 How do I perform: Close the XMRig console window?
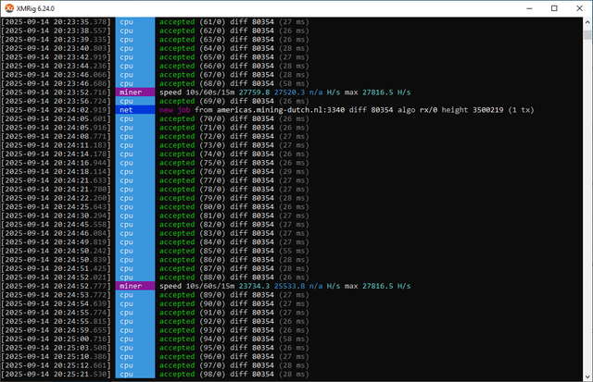579,8
